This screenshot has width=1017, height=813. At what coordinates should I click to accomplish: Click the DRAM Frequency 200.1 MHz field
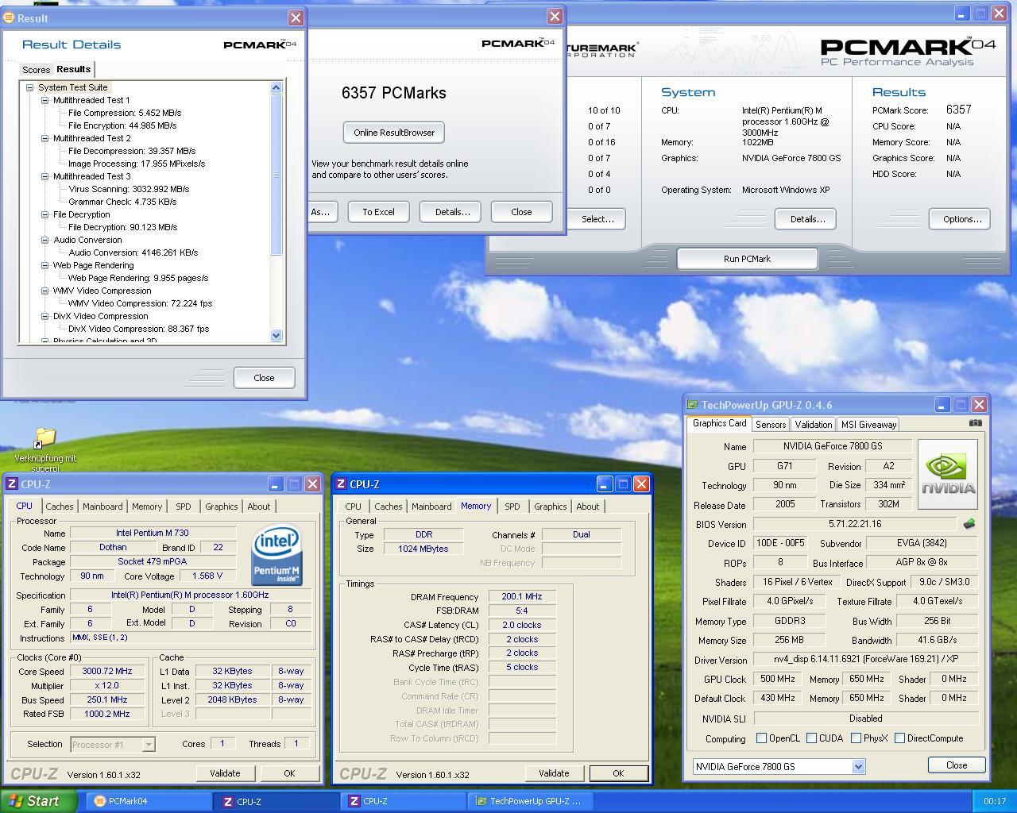click(520, 597)
